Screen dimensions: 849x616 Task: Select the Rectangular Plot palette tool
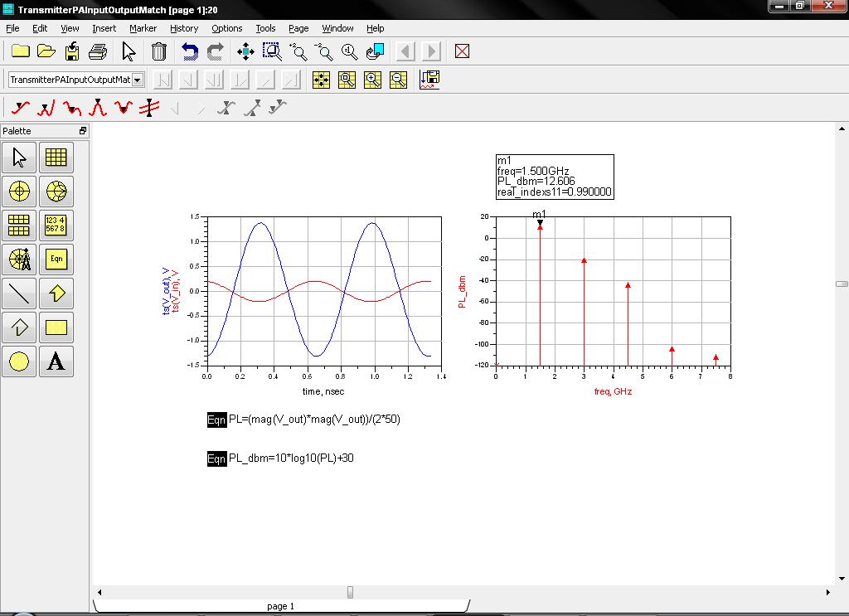pyautogui.click(x=56, y=158)
